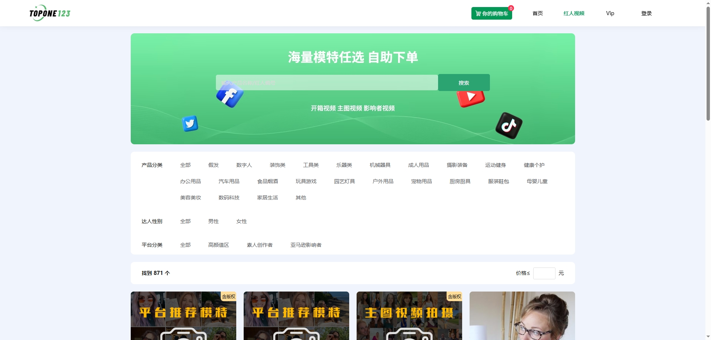Select 全部 under 达人性别
Image resolution: width=711 pixels, height=340 pixels.
(x=185, y=221)
